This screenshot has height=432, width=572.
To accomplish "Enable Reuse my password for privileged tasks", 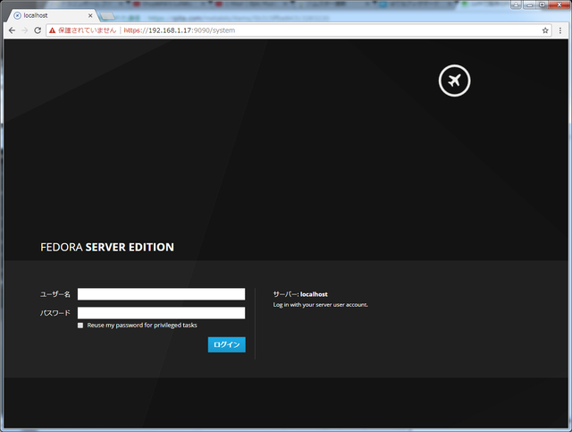I will click(x=80, y=326).
